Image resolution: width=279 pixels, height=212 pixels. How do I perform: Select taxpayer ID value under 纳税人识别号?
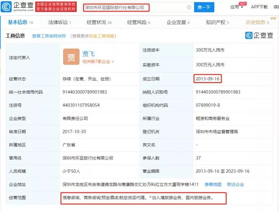click(x=218, y=92)
